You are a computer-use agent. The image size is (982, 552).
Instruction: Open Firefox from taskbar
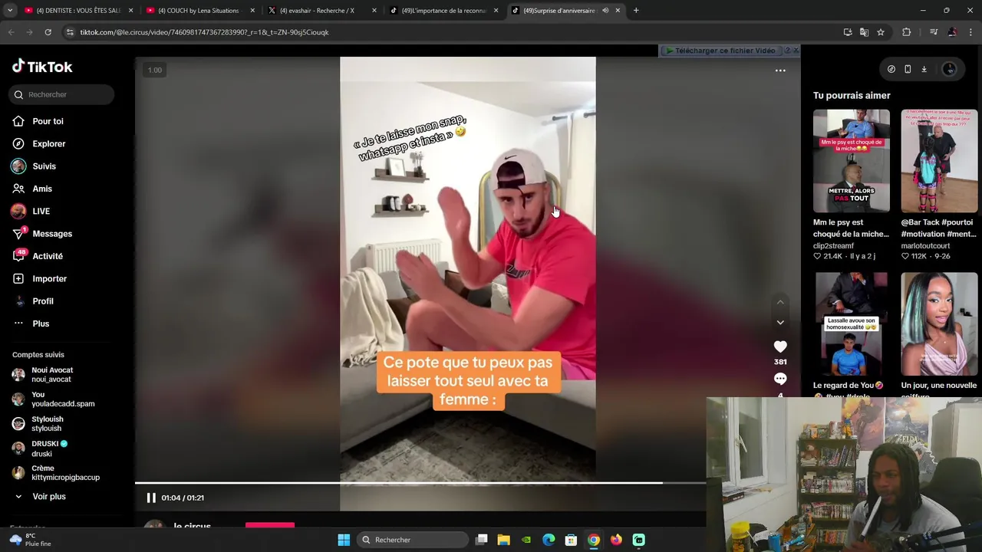[616, 540]
